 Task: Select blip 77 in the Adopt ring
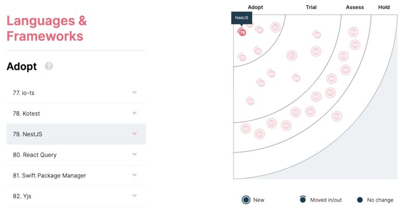click(242, 57)
